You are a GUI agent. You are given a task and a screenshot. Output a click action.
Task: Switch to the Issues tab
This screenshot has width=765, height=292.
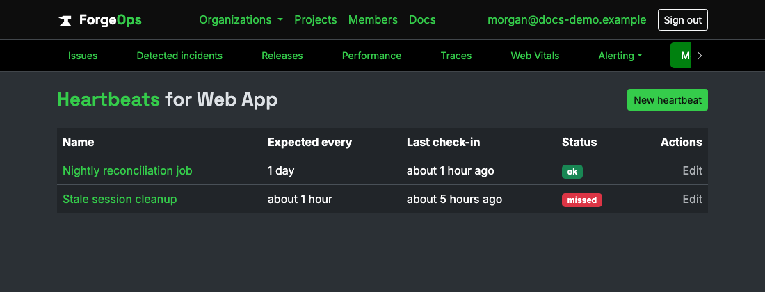83,56
